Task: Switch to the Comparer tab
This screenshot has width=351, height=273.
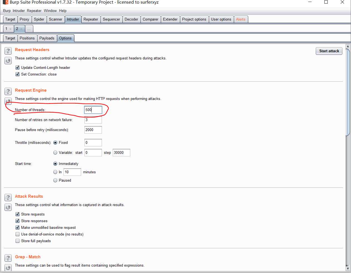Action: 151,19
